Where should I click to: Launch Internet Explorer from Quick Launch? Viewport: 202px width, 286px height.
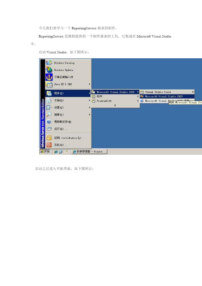(x=56, y=152)
